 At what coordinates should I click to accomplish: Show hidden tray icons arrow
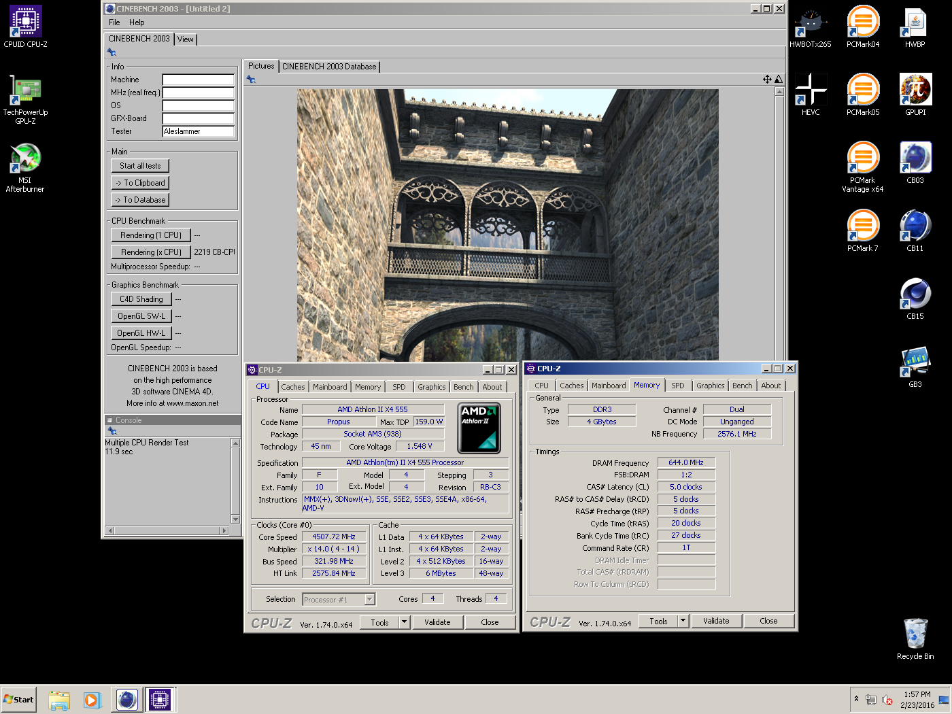pos(856,699)
